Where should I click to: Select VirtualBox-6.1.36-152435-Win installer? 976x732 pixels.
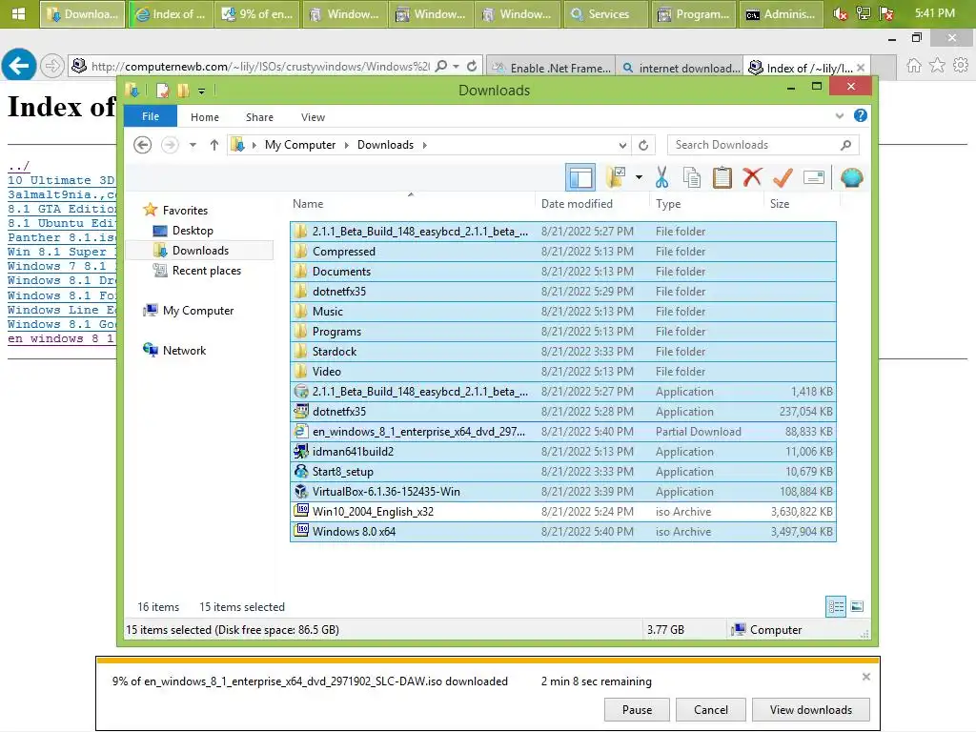(562, 492)
